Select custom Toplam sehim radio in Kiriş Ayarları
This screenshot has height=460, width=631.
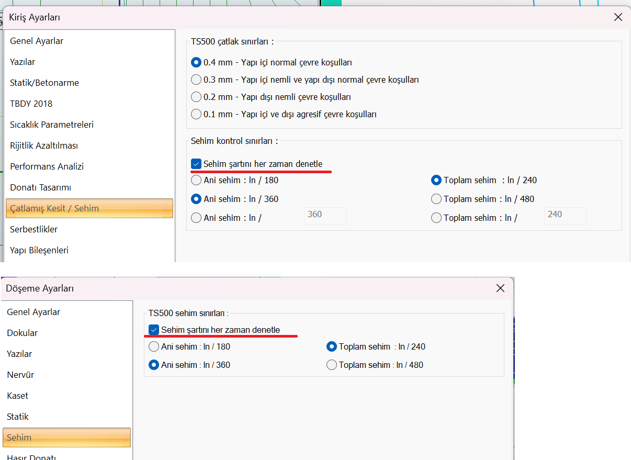(x=436, y=218)
